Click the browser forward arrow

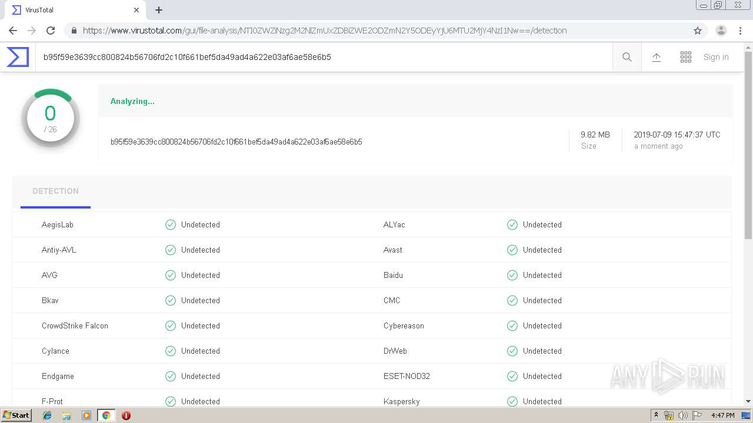[32, 31]
